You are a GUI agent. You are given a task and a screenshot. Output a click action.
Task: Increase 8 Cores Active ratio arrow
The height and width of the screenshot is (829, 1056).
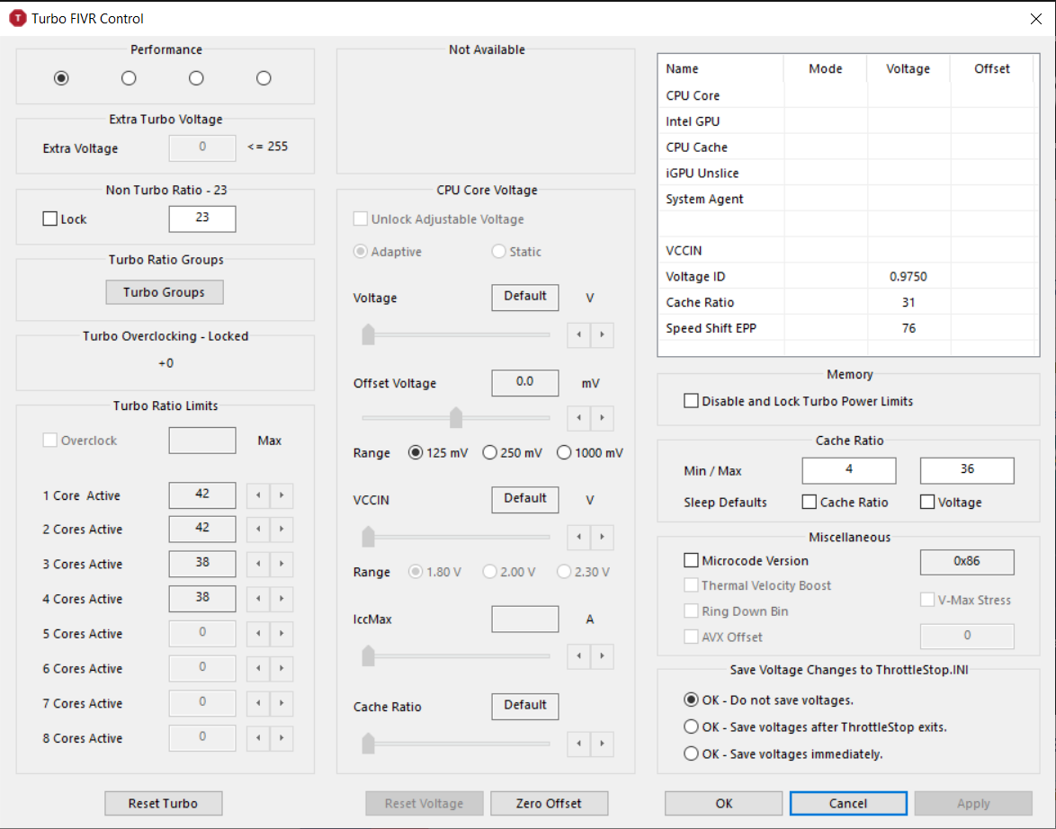(282, 738)
